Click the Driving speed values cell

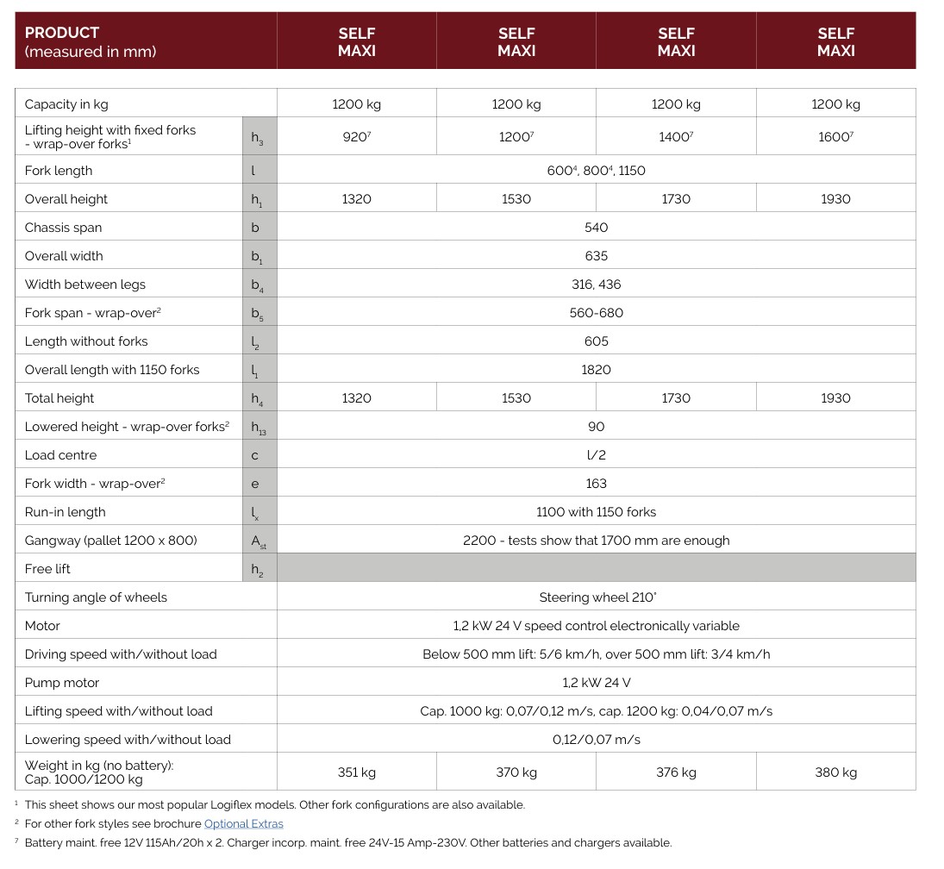(596, 654)
